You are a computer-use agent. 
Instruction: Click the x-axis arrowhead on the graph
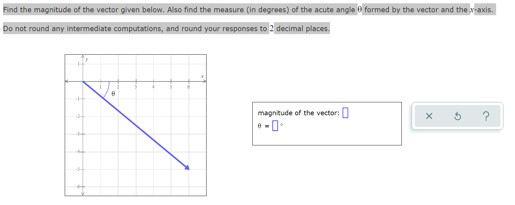click(x=205, y=80)
